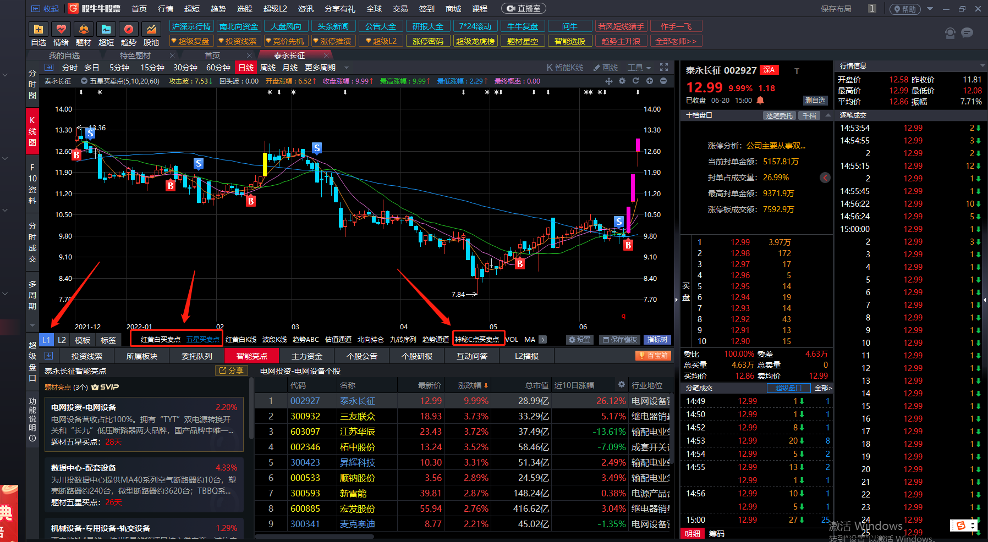Open the 选股 menu

245,9
